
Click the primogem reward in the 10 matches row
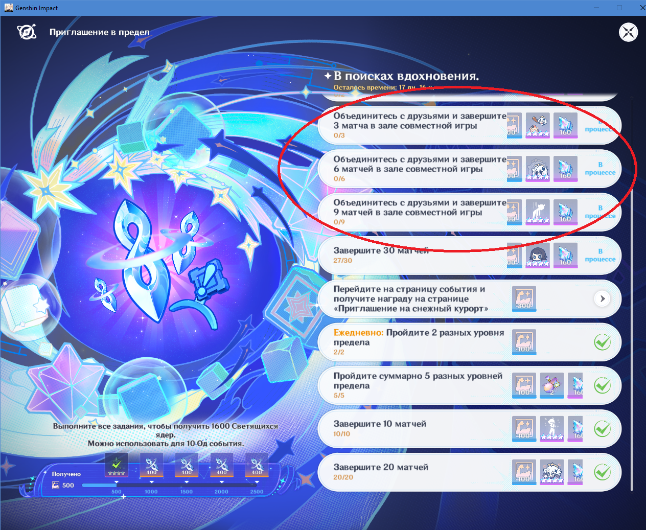tap(575, 429)
